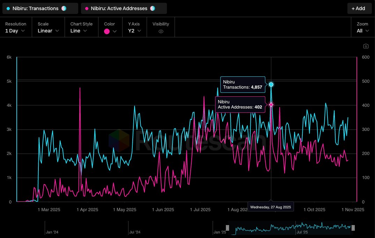The image size is (375, 238).
Task: Click the 5k left axis label
Action: [x=9, y=81]
